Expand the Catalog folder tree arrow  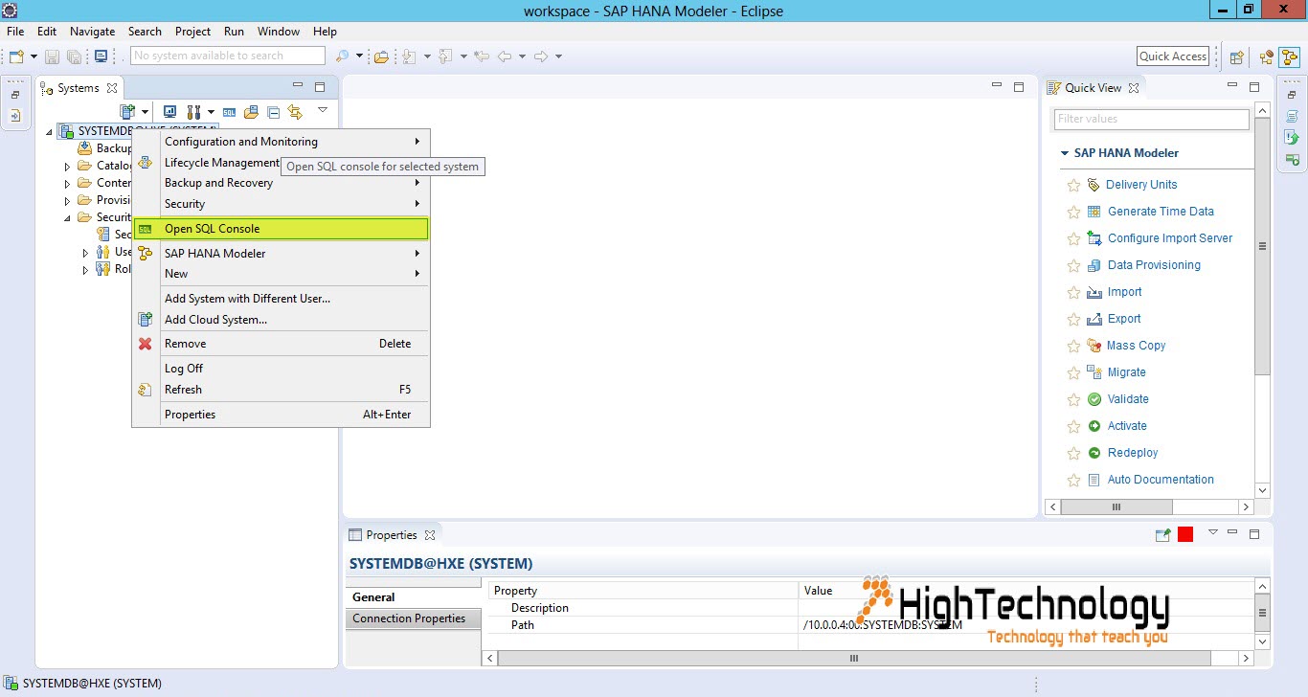click(68, 167)
